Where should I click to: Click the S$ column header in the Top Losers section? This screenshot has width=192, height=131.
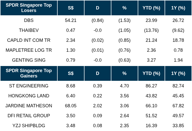tap(71, 8)
